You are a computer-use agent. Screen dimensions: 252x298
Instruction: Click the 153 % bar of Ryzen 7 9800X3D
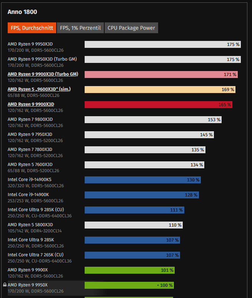(153, 120)
